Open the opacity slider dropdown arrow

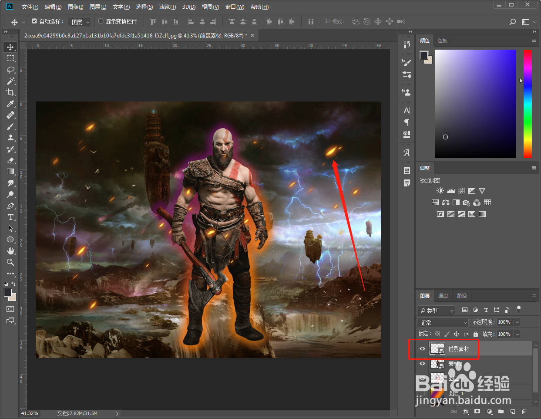point(517,322)
